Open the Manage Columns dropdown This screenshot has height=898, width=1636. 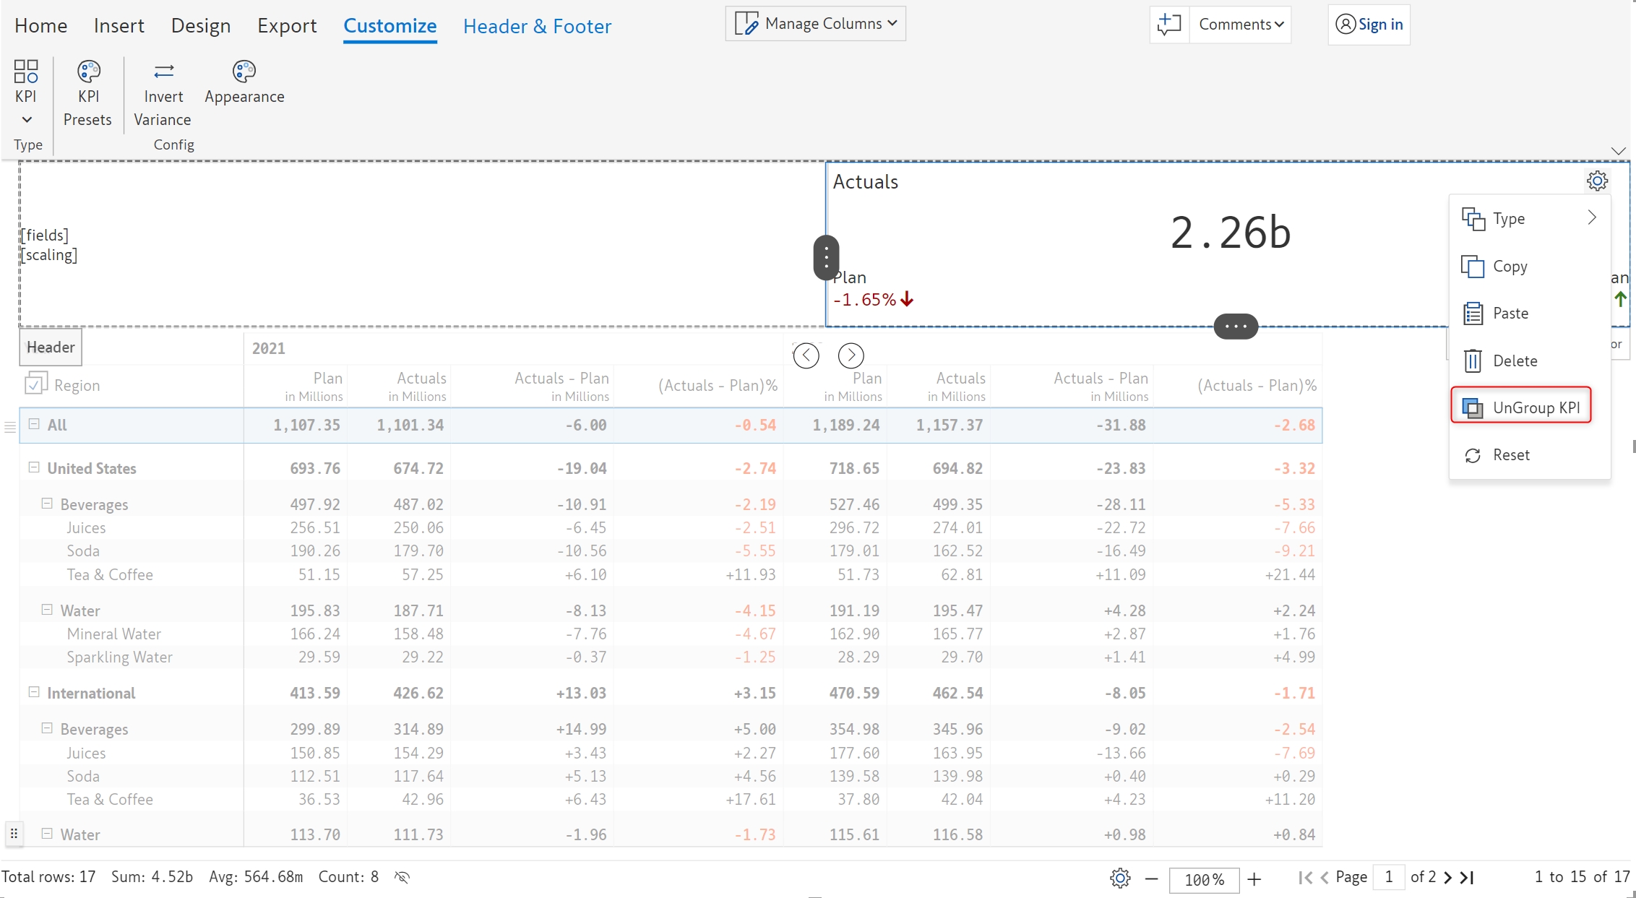point(815,24)
